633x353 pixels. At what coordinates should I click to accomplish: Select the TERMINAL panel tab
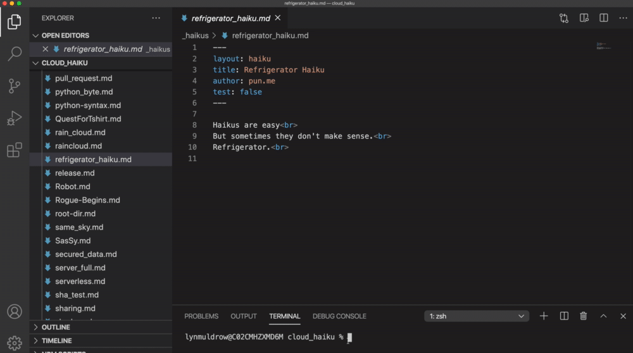(285, 316)
